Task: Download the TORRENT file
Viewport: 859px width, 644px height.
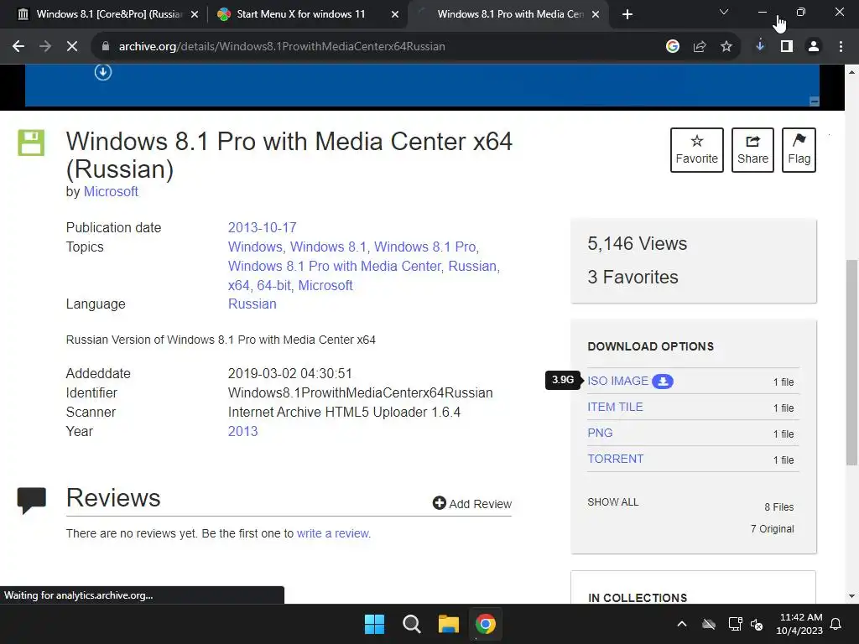Action: pos(615,459)
